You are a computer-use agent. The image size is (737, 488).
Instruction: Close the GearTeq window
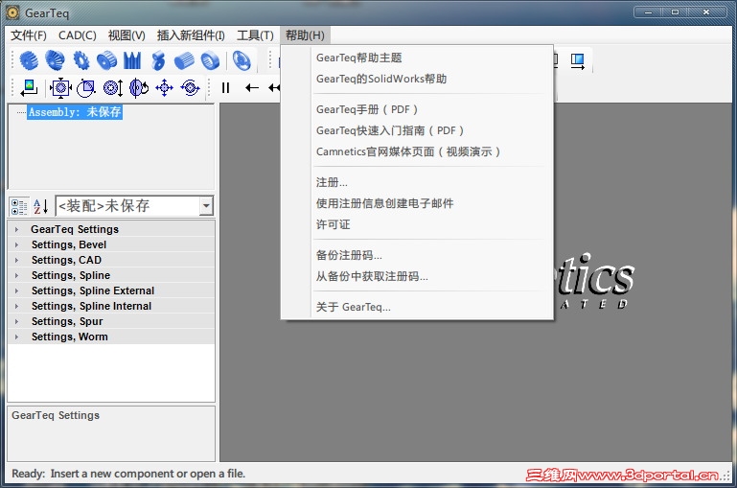click(x=706, y=12)
